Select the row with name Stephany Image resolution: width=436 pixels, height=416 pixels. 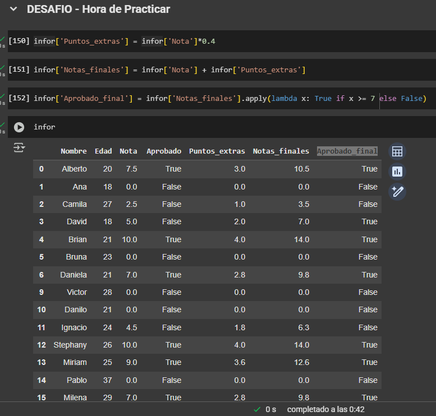click(x=70, y=345)
